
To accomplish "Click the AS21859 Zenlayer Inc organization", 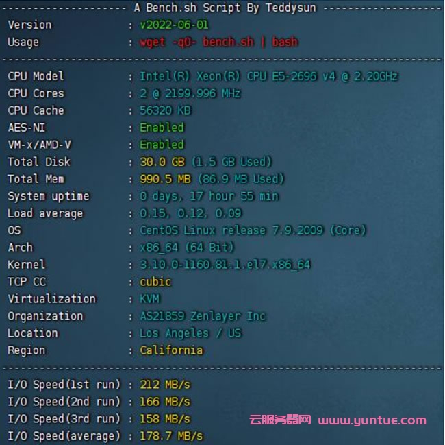I will tap(202, 316).
